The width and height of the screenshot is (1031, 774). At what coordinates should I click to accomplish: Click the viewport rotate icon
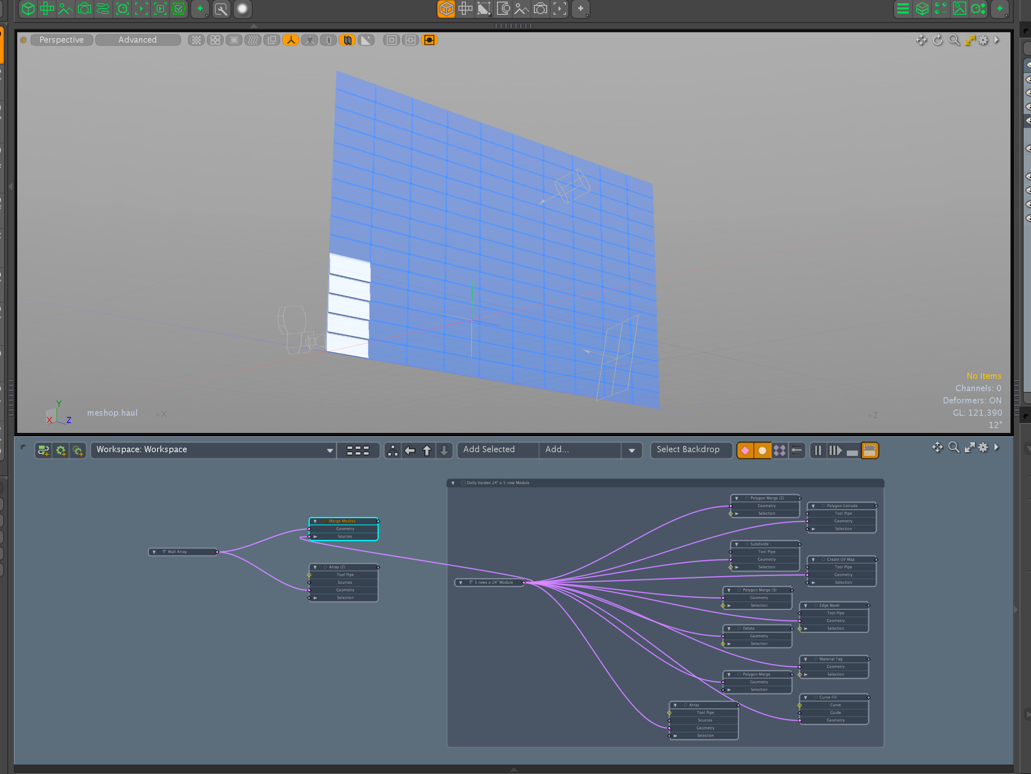937,40
